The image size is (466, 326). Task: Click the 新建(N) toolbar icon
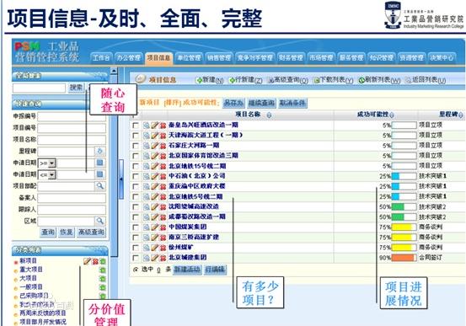199,80
